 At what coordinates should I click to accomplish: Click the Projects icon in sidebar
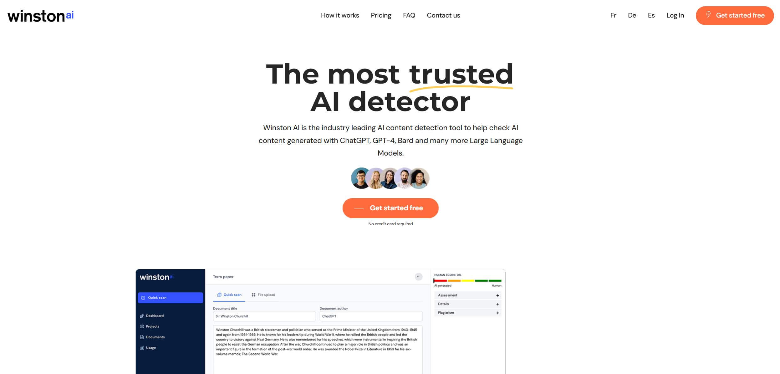click(x=142, y=326)
